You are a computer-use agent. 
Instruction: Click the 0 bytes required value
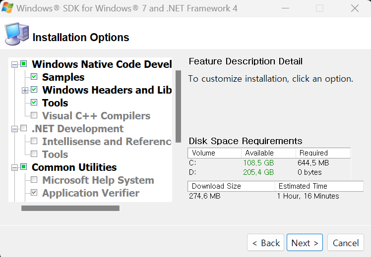click(x=309, y=172)
